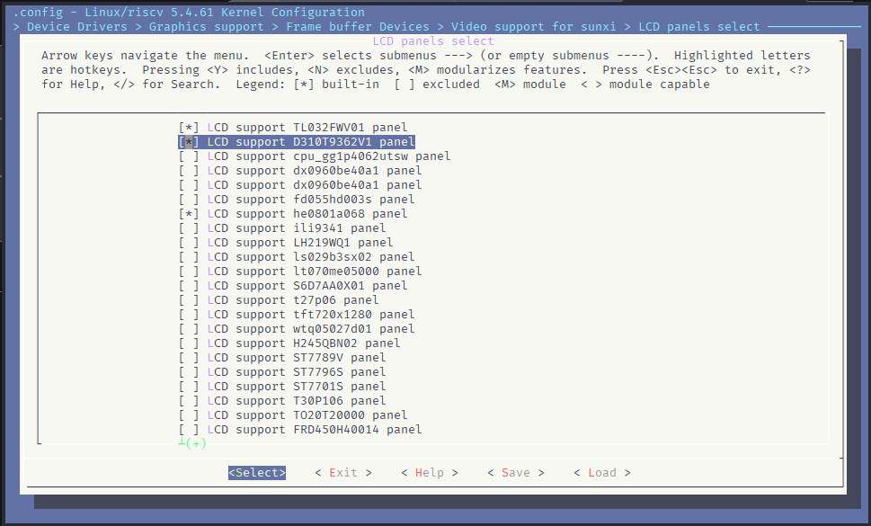Select the LCD support fd055hd003s panel entry
The width and height of the screenshot is (871, 526).
point(310,200)
